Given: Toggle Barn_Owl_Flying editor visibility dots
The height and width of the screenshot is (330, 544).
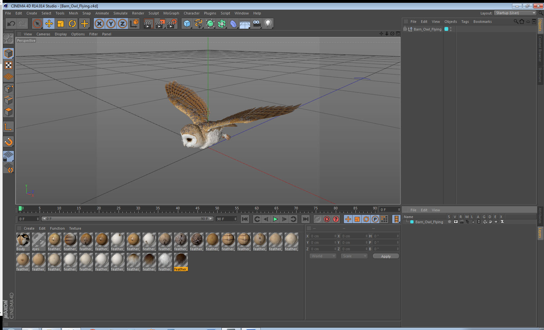Looking at the screenshot, I should 451,29.
